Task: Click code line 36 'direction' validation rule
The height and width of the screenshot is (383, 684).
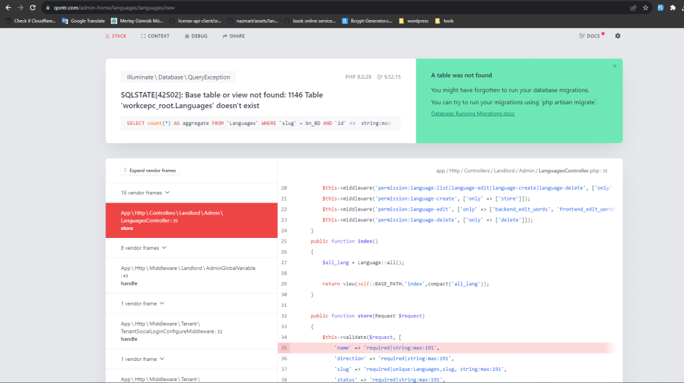Action: coord(394,358)
